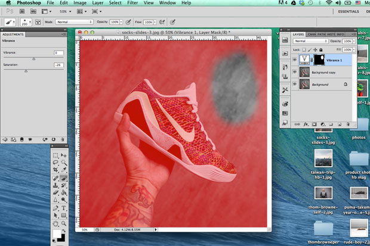The width and height of the screenshot is (370, 246).
Task: Click the Vibrance value input field
Action: 58,52
